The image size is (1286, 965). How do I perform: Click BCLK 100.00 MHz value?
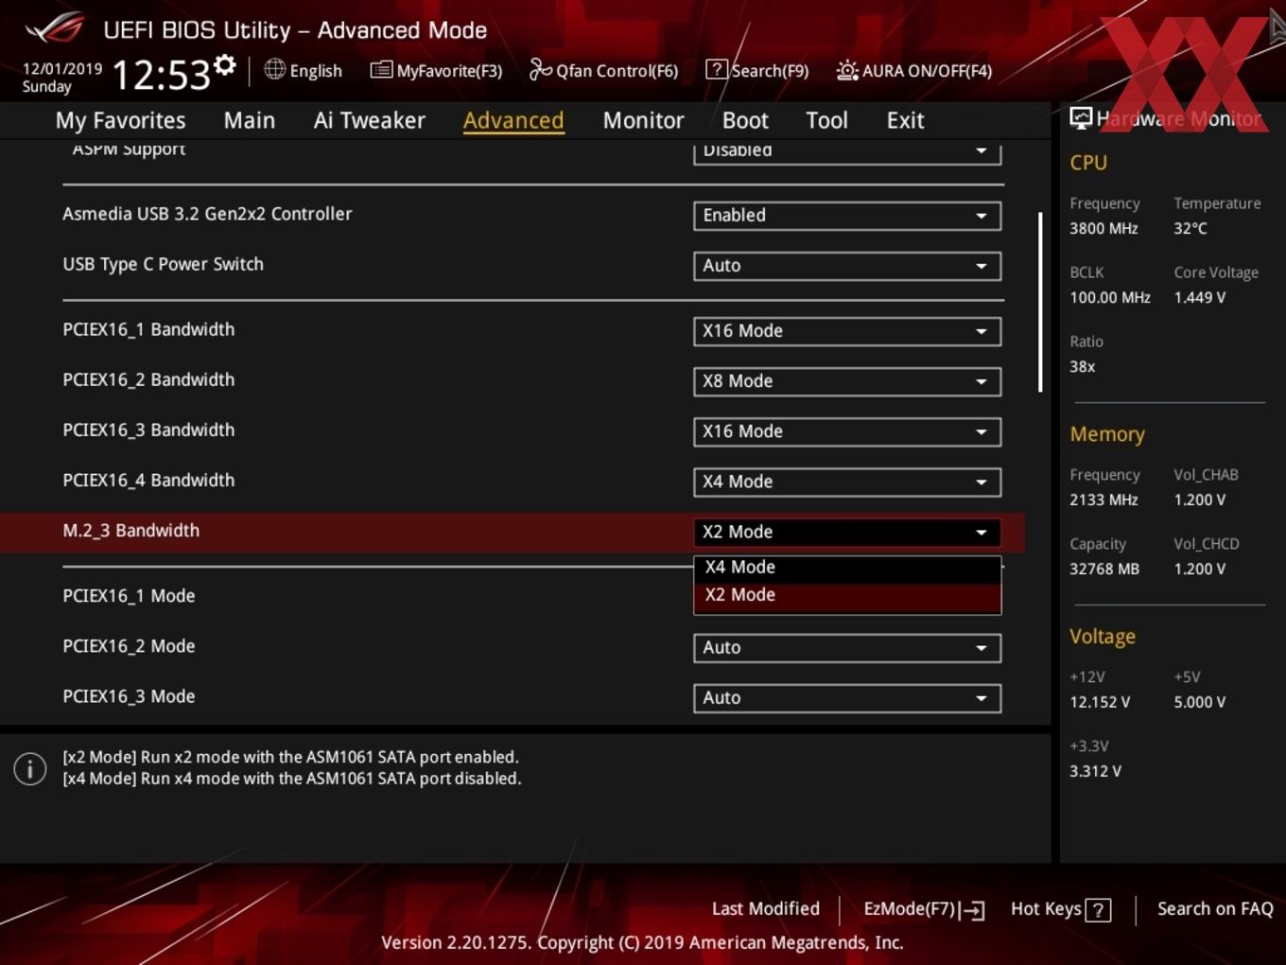1110,297
